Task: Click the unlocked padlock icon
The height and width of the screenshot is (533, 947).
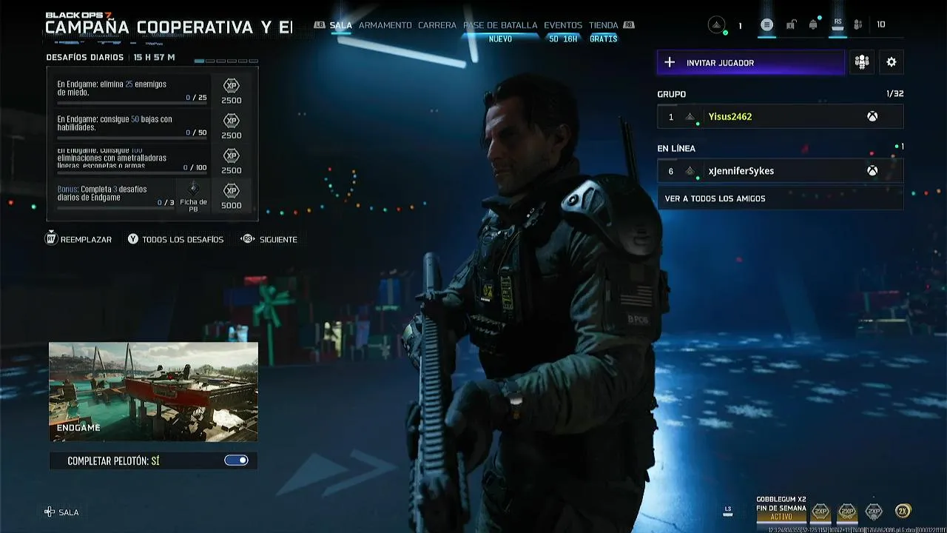Action: (x=791, y=25)
